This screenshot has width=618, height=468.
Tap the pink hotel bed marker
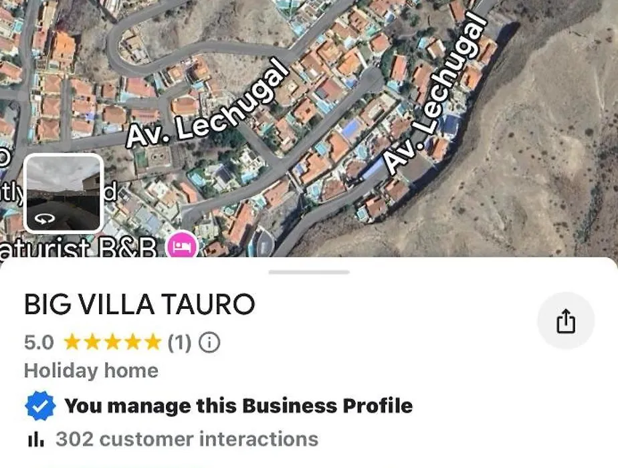point(182,246)
